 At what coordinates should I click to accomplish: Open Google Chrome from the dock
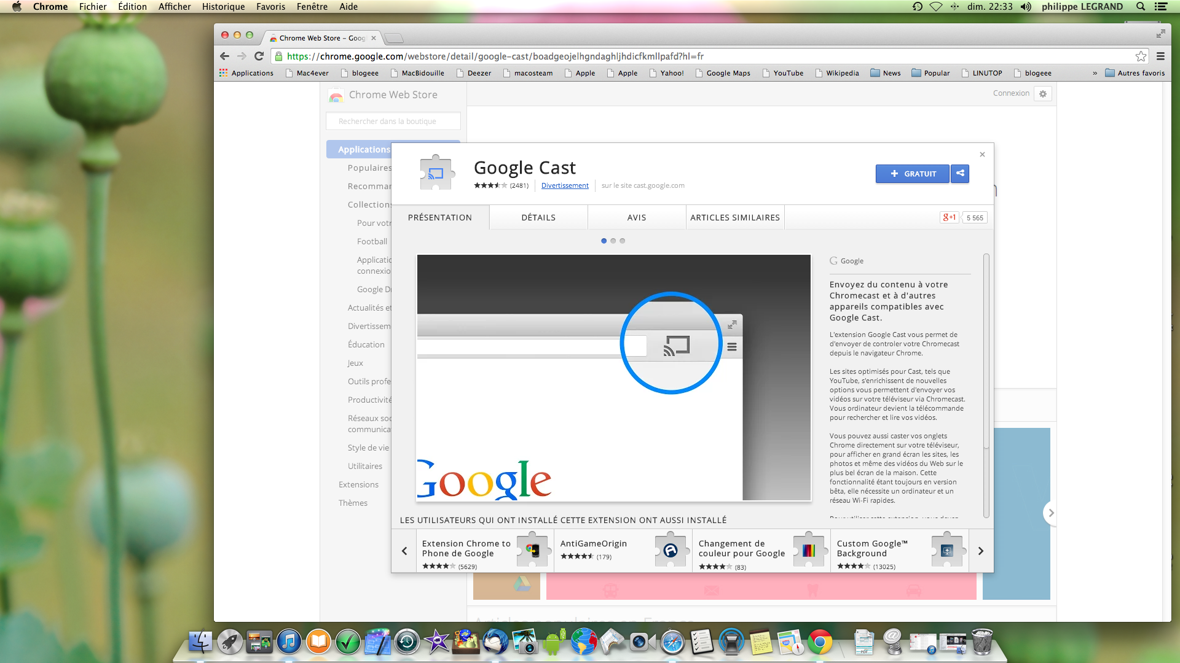tap(820, 642)
